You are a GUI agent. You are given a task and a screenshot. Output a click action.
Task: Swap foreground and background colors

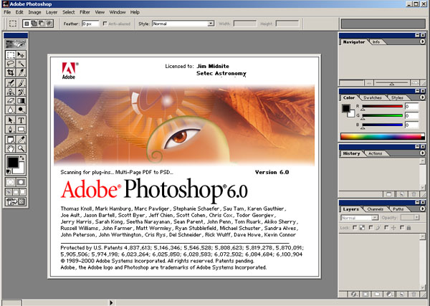(22, 158)
